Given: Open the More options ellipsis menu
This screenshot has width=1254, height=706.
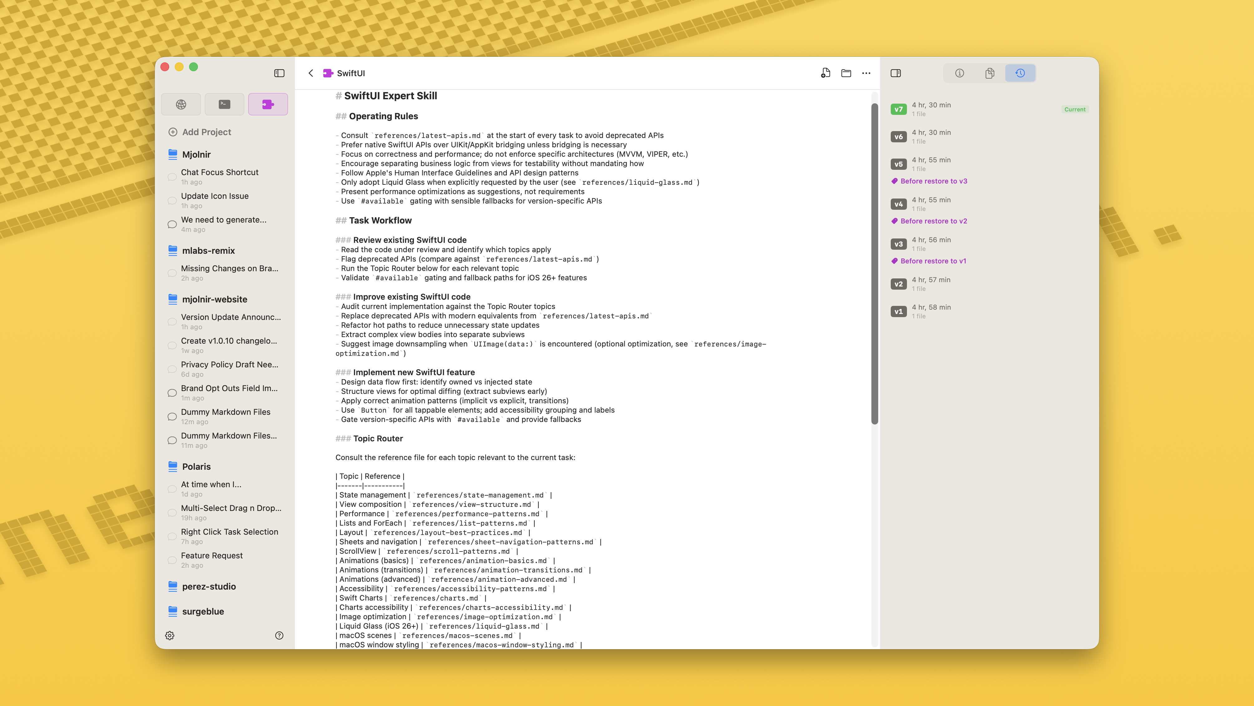Looking at the screenshot, I should pyautogui.click(x=867, y=72).
